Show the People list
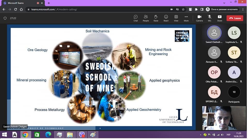The width and height of the screenshot is (248, 139). point(146,18)
